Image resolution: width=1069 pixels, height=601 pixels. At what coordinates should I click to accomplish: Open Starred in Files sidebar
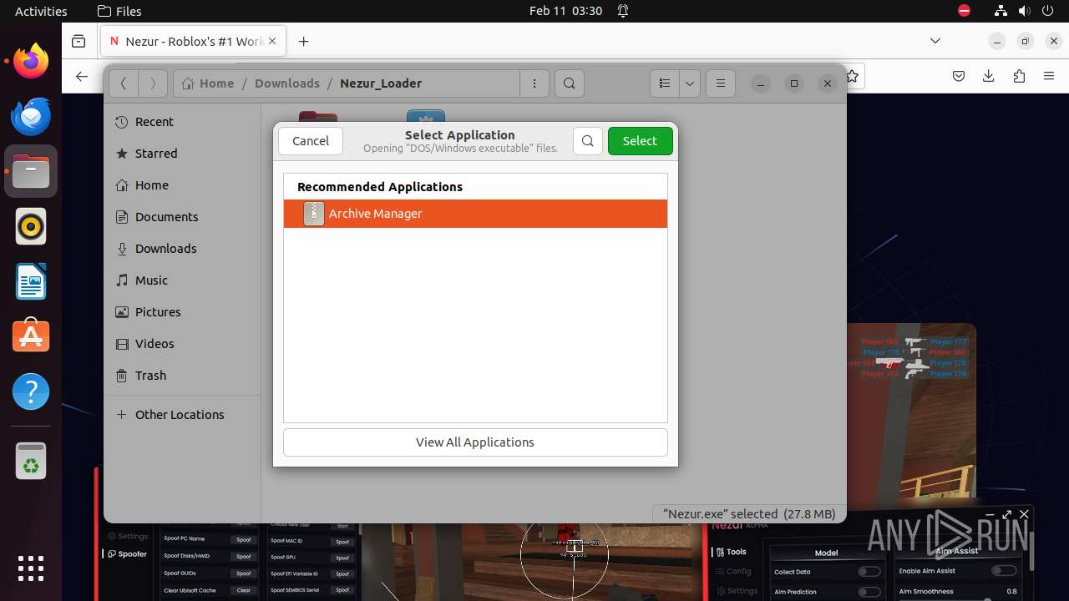coord(182,154)
